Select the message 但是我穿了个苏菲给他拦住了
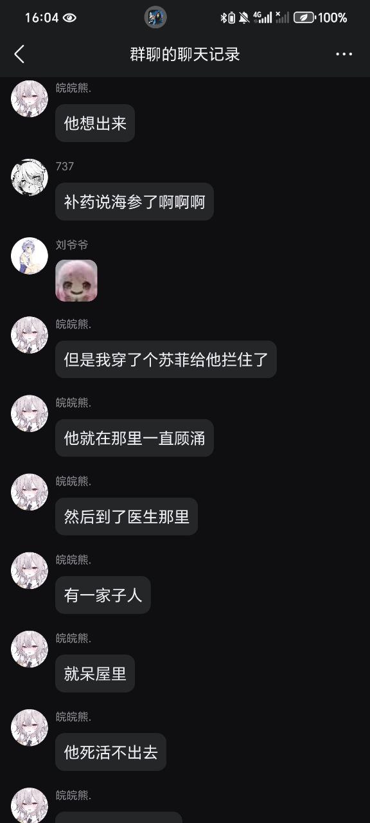 (x=166, y=359)
